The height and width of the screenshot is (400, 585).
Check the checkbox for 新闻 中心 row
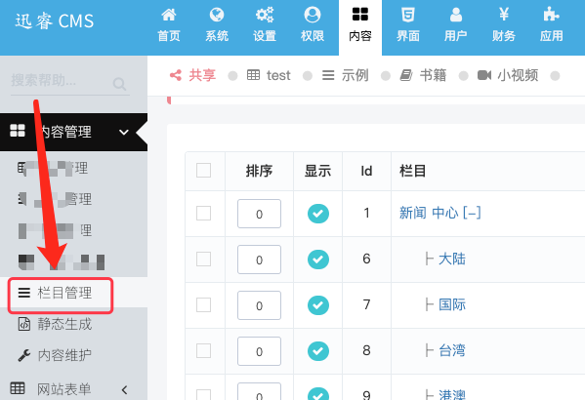pyautogui.click(x=204, y=214)
